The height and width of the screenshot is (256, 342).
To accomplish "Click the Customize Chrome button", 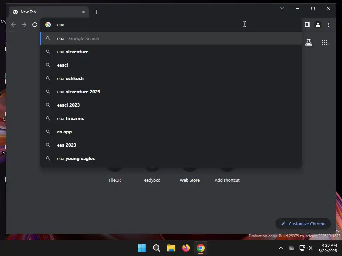I will 303,224.
